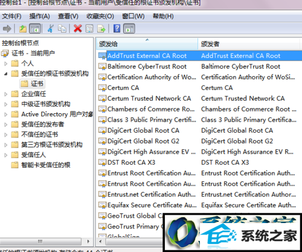This screenshot has width=302, height=252.
Task: Expand the 中级证书颁发机构 node arrow
Action: point(5,104)
